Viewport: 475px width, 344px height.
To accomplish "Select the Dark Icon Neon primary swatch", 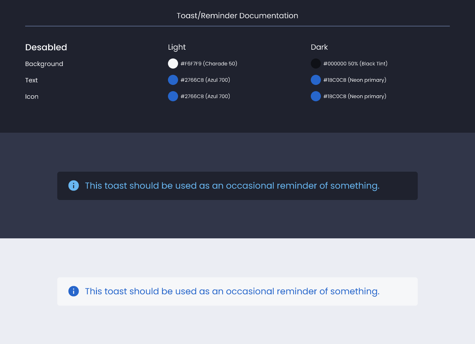I will 316,96.
